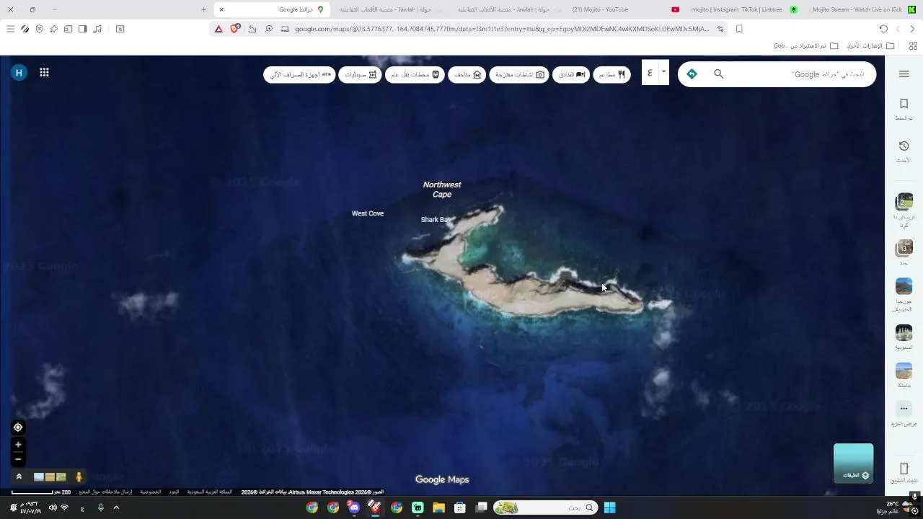Click the browser address bar URL
This screenshot has width=923, height=519.
[x=502, y=29]
